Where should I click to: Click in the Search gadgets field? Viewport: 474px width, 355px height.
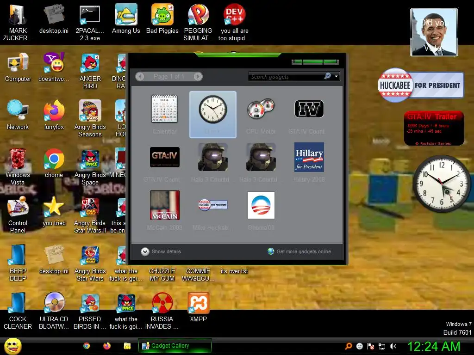click(x=286, y=77)
